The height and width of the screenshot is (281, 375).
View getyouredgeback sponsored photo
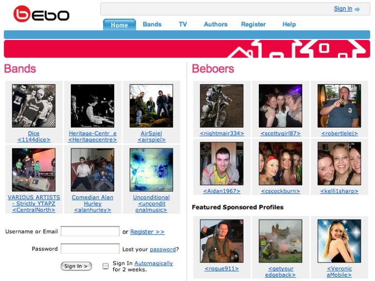(280, 241)
